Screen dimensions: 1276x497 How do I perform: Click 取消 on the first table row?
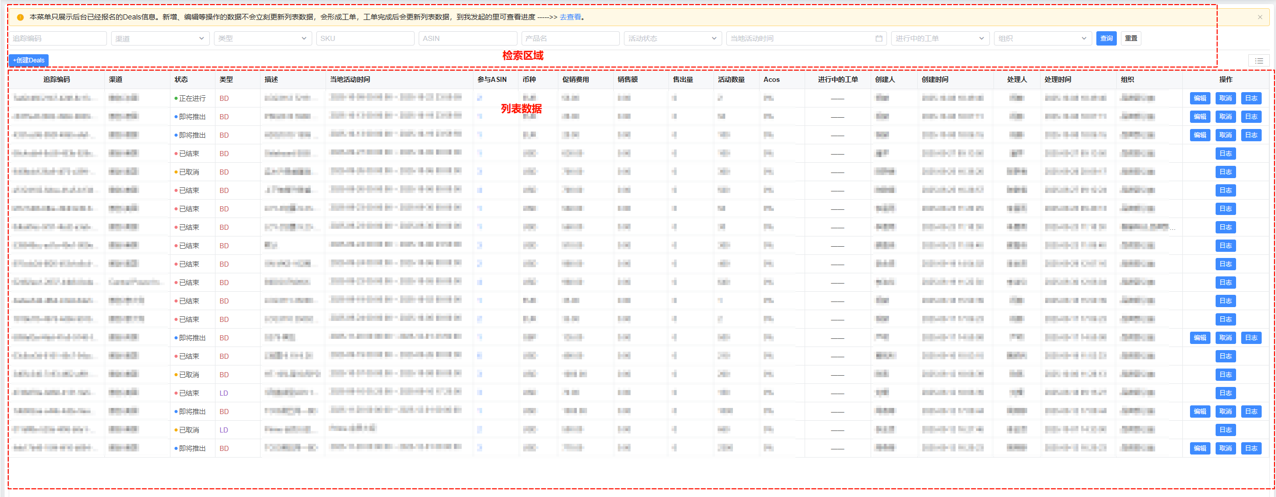tap(1225, 98)
